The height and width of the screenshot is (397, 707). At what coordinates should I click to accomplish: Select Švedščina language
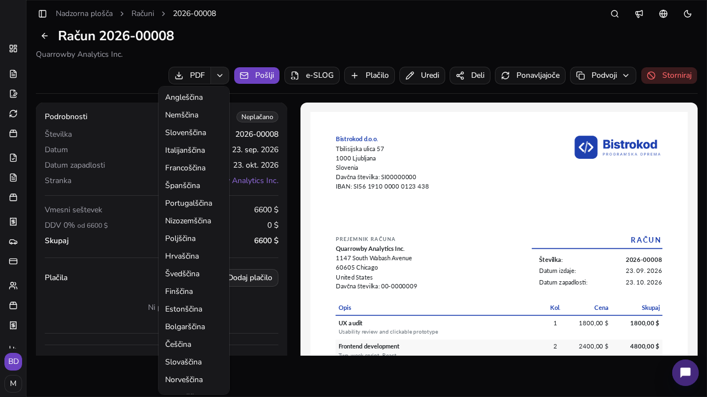point(194,274)
